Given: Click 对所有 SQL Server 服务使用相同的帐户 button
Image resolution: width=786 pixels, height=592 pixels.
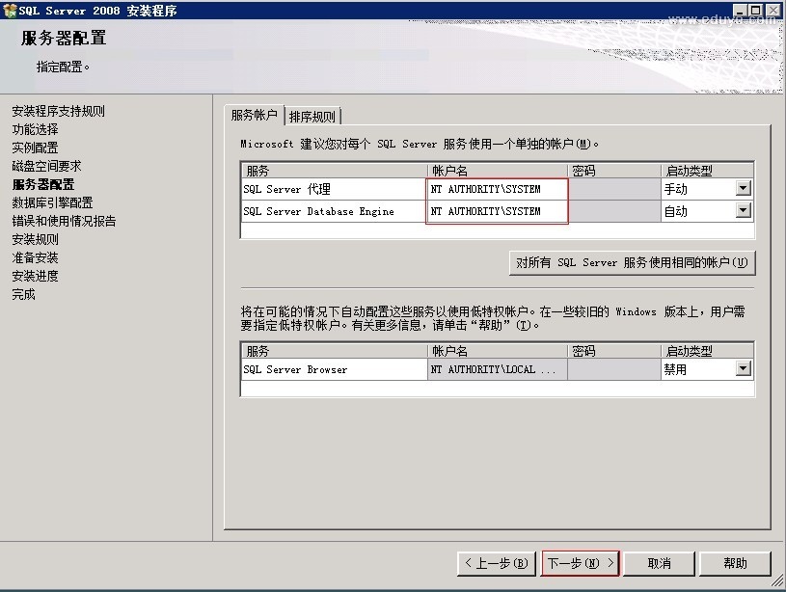Looking at the screenshot, I should point(632,262).
